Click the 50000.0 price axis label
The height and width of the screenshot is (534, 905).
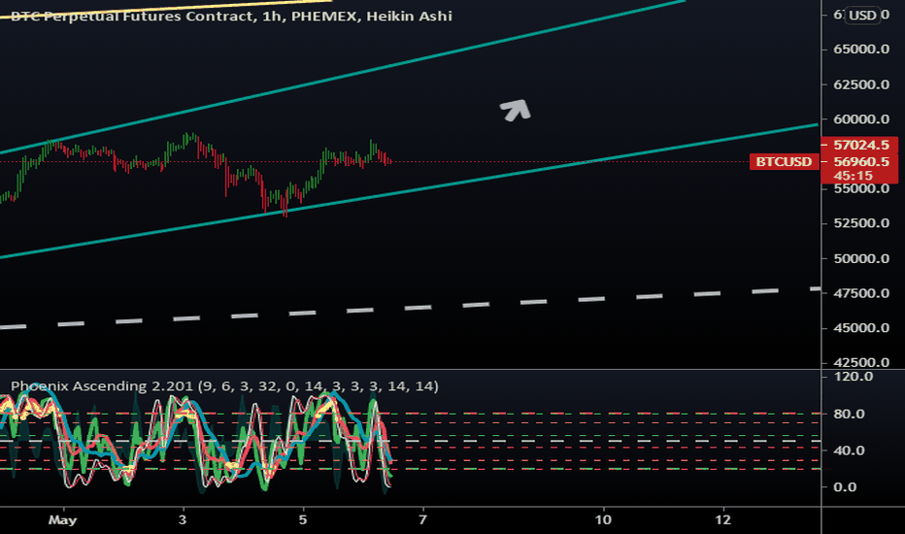coord(861,258)
